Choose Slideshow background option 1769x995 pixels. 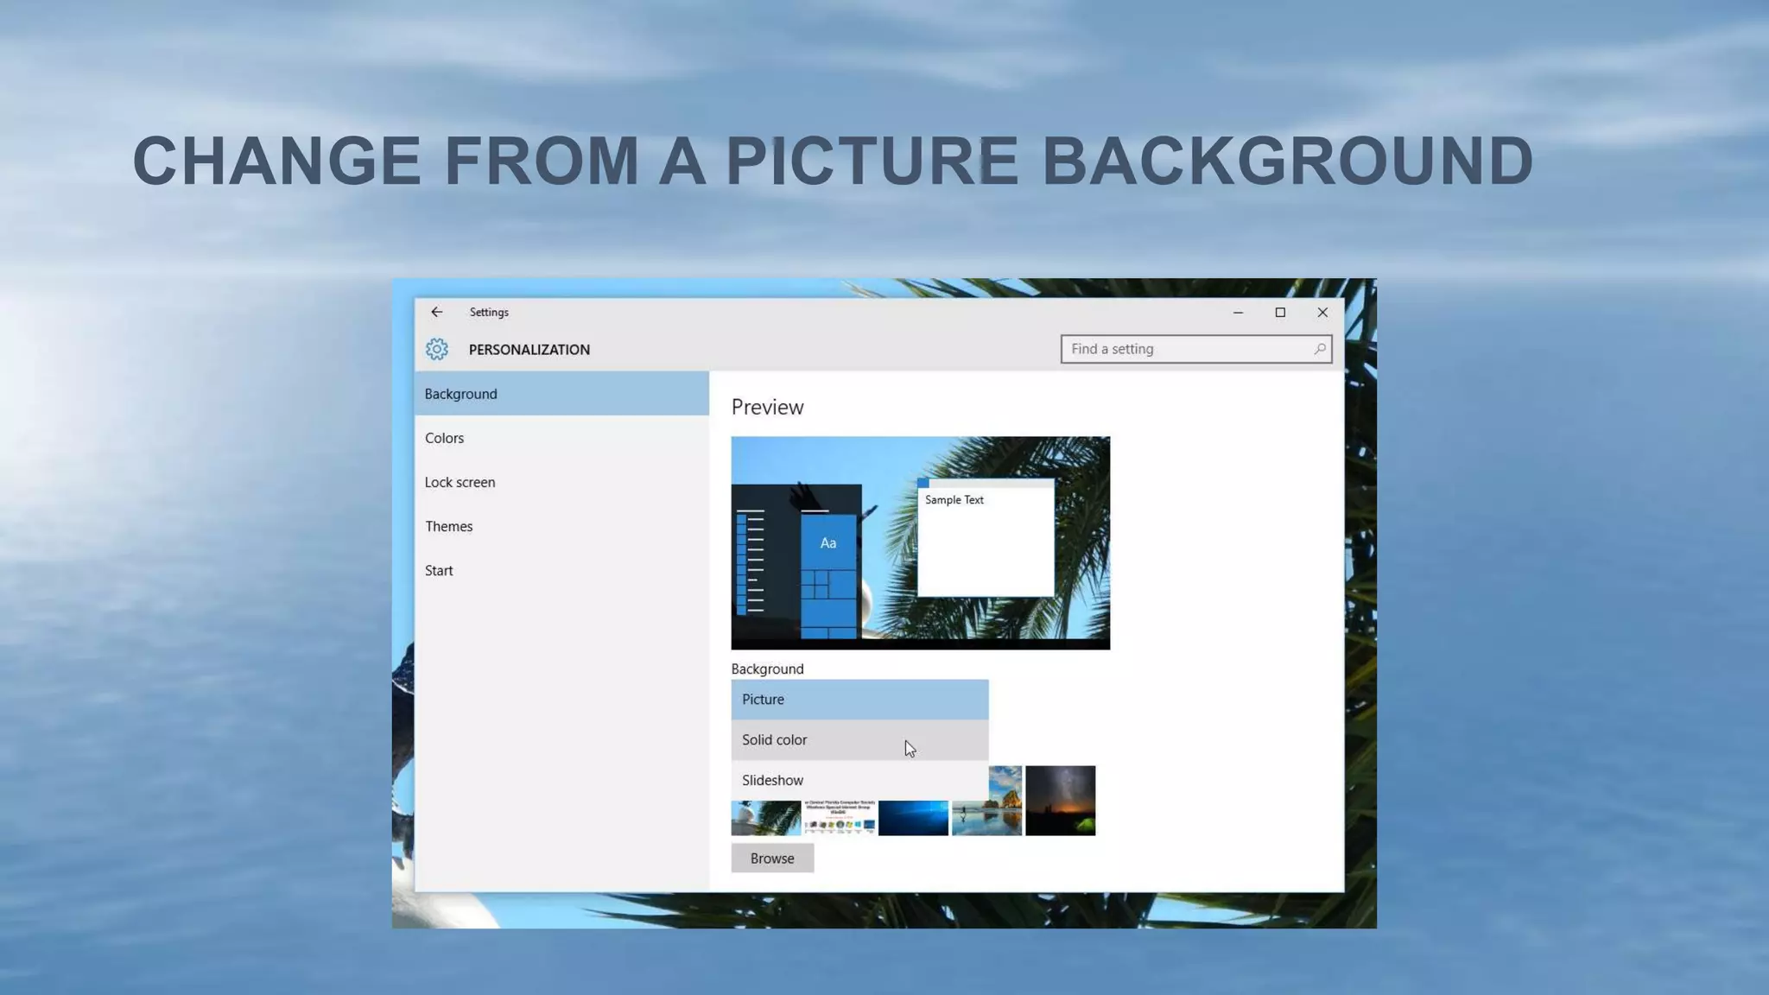click(x=859, y=780)
